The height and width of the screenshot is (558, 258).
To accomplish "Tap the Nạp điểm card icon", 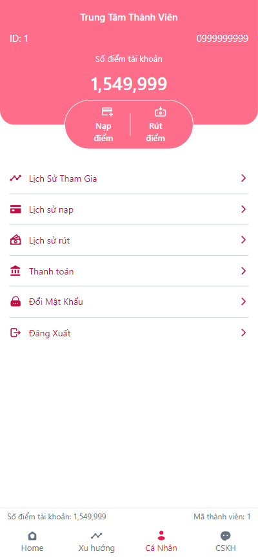I will [107, 111].
